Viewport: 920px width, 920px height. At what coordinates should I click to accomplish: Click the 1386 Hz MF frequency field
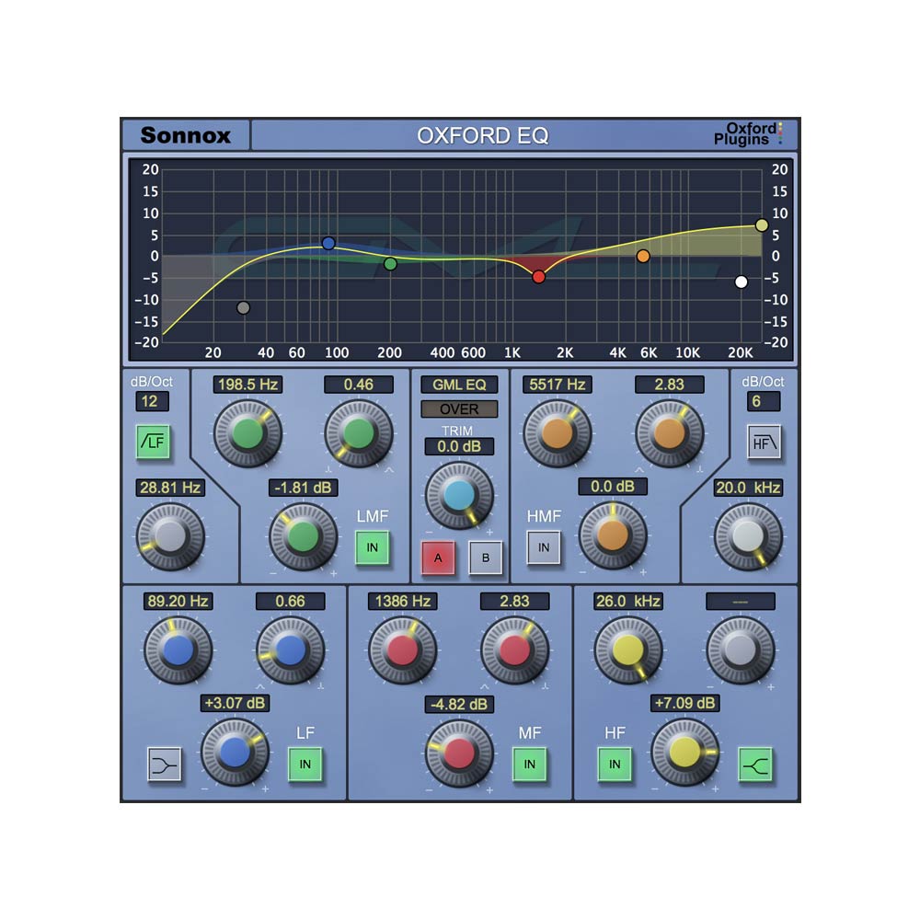[x=402, y=601]
